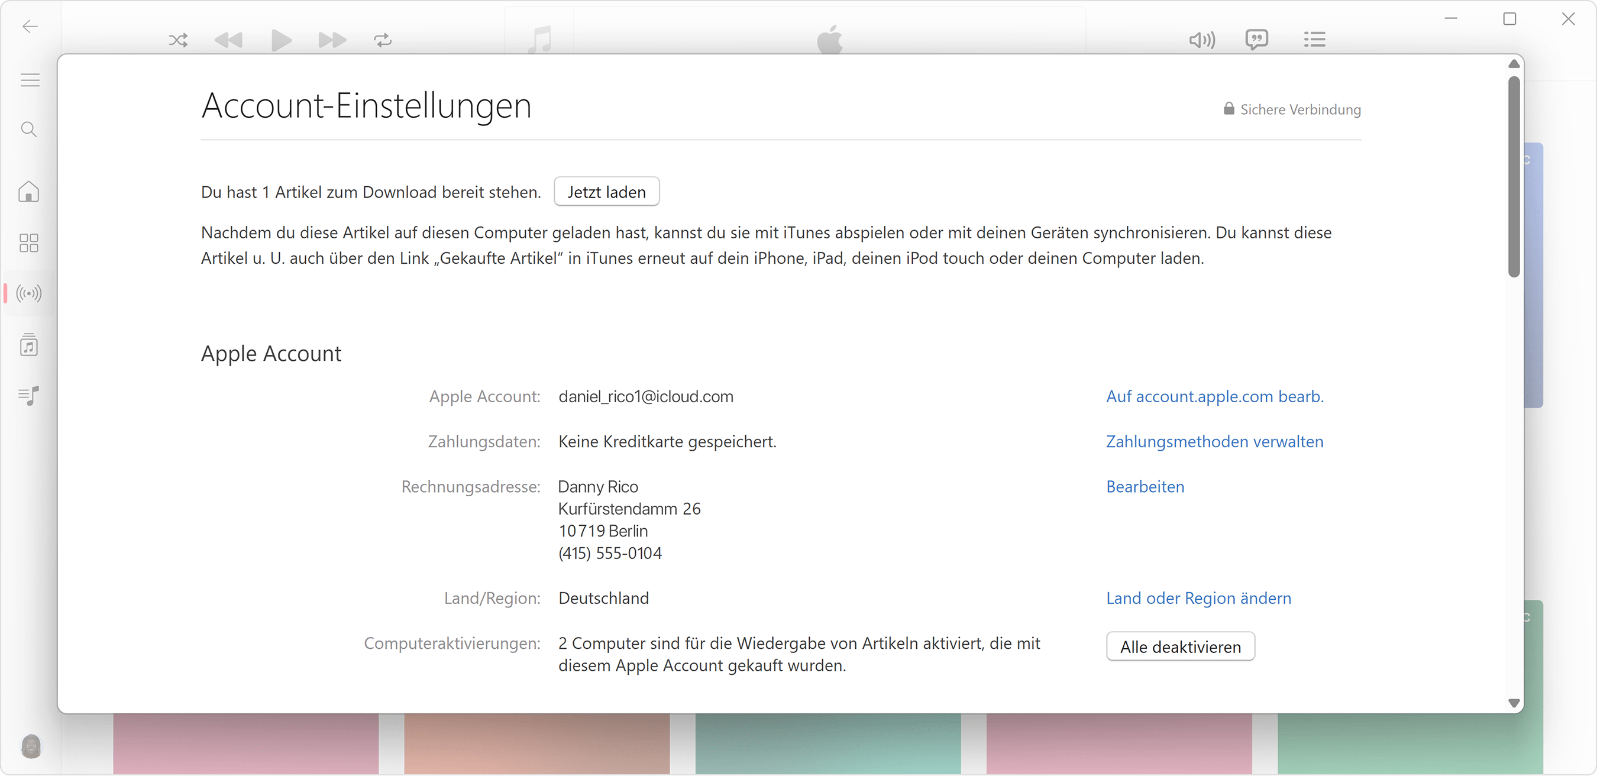Enable shuffle playback

178,40
